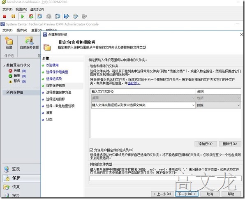The width and height of the screenshot is (245, 199).
Task: Click the red Stop (power off) toolbar icon
Action: (5, 16)
